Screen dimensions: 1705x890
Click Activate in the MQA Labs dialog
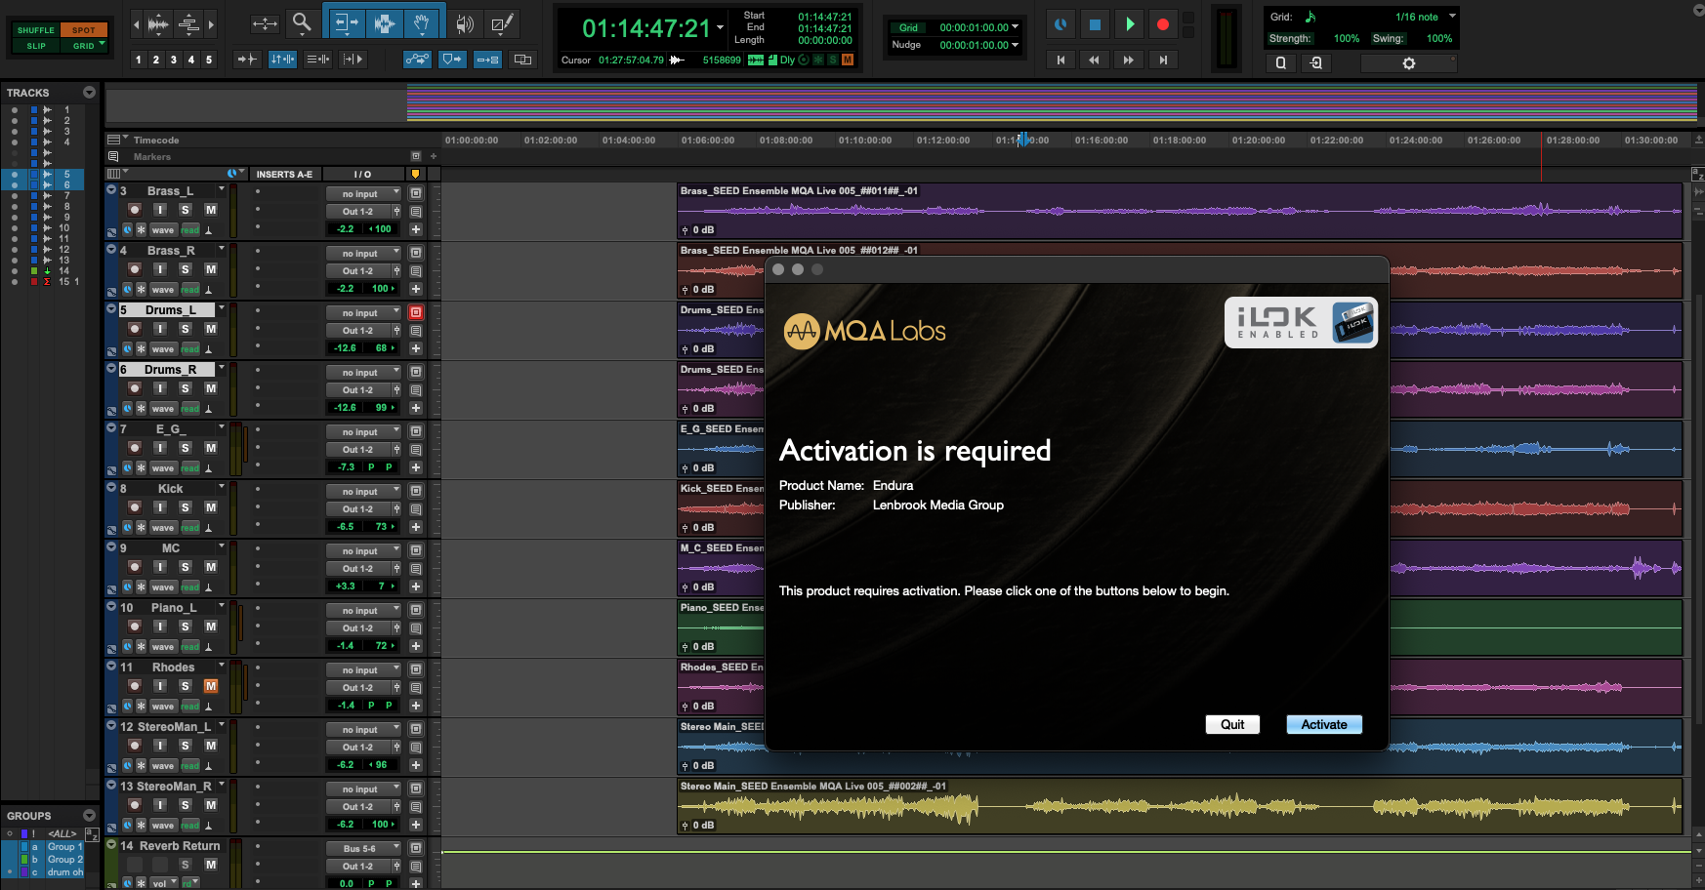pos(1324,724)
